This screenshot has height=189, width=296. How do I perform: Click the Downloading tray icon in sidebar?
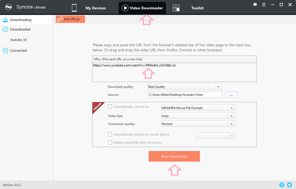coord(6,20)
